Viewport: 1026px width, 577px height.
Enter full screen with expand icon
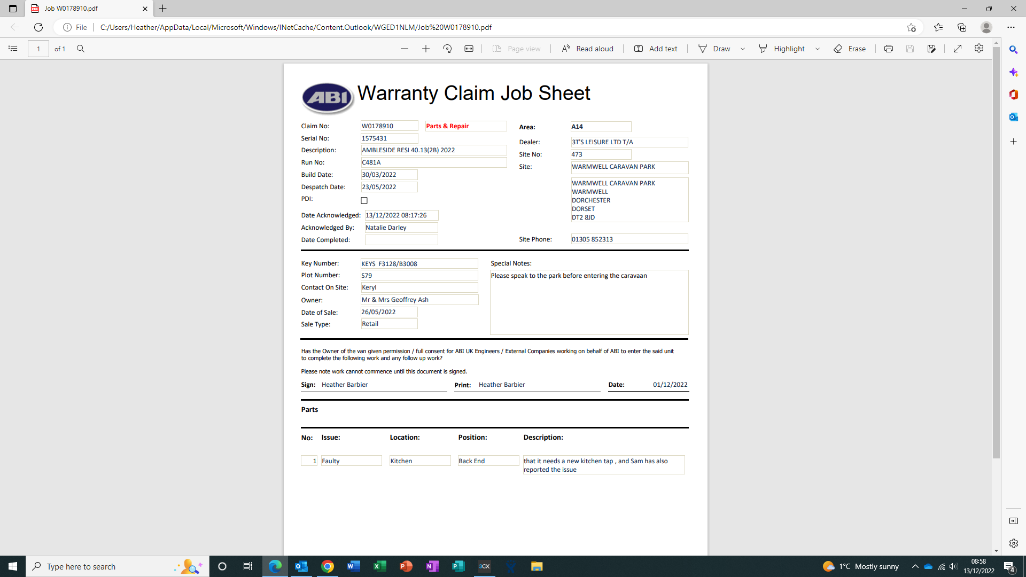[958, 49]
